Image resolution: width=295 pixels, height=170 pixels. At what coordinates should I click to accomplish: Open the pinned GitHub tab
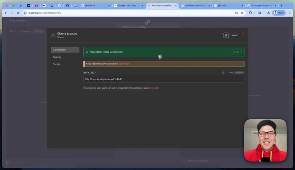coord(67,6)
